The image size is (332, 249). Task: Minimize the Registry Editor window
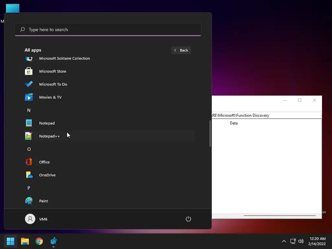(x=285, y=100)
